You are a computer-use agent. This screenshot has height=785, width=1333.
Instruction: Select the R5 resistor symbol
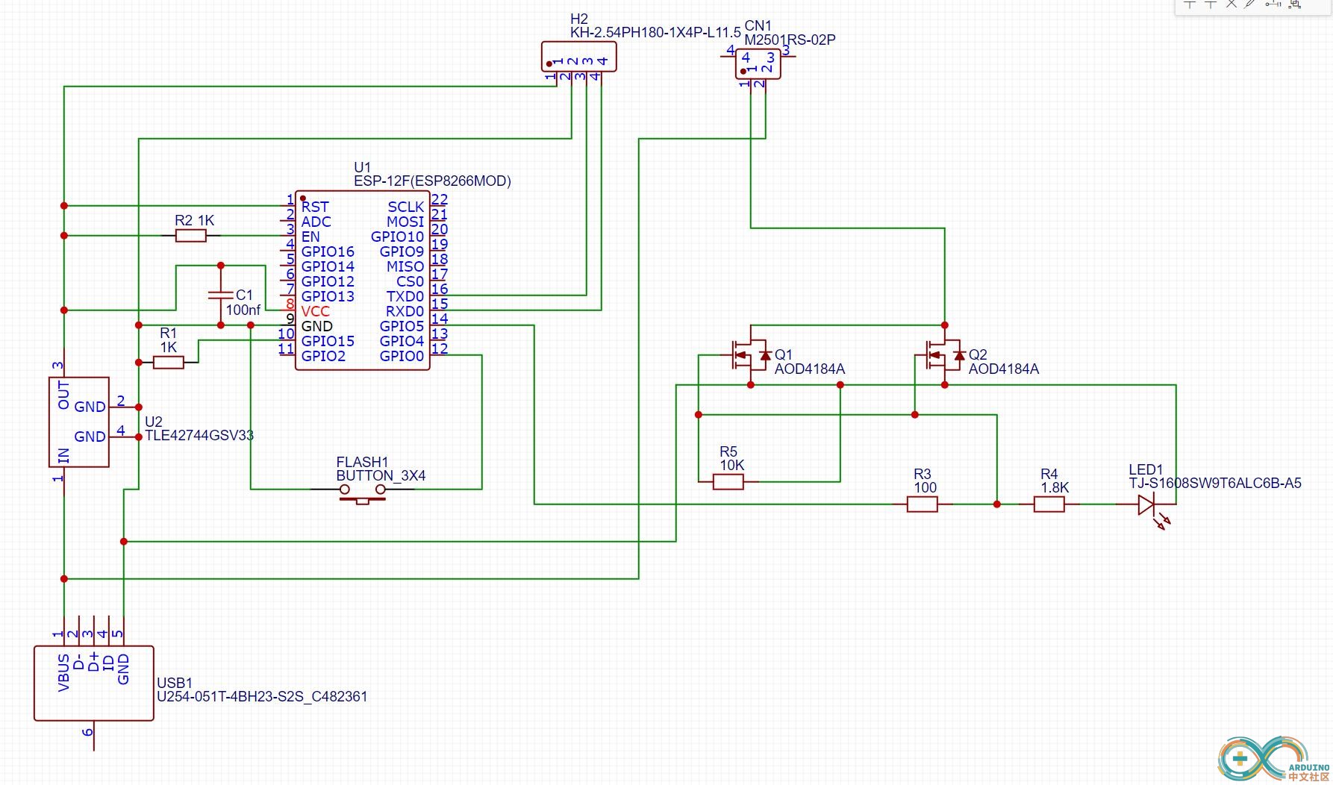(x=728, y=482)
